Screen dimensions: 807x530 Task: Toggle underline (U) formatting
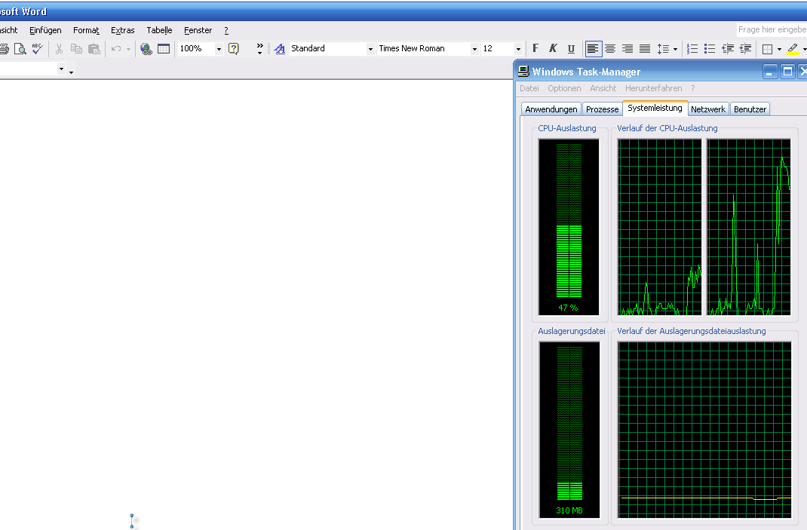pos(571,49)
